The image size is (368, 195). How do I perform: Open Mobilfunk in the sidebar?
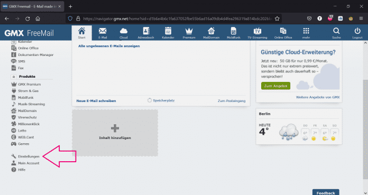(x=22, y=97)
